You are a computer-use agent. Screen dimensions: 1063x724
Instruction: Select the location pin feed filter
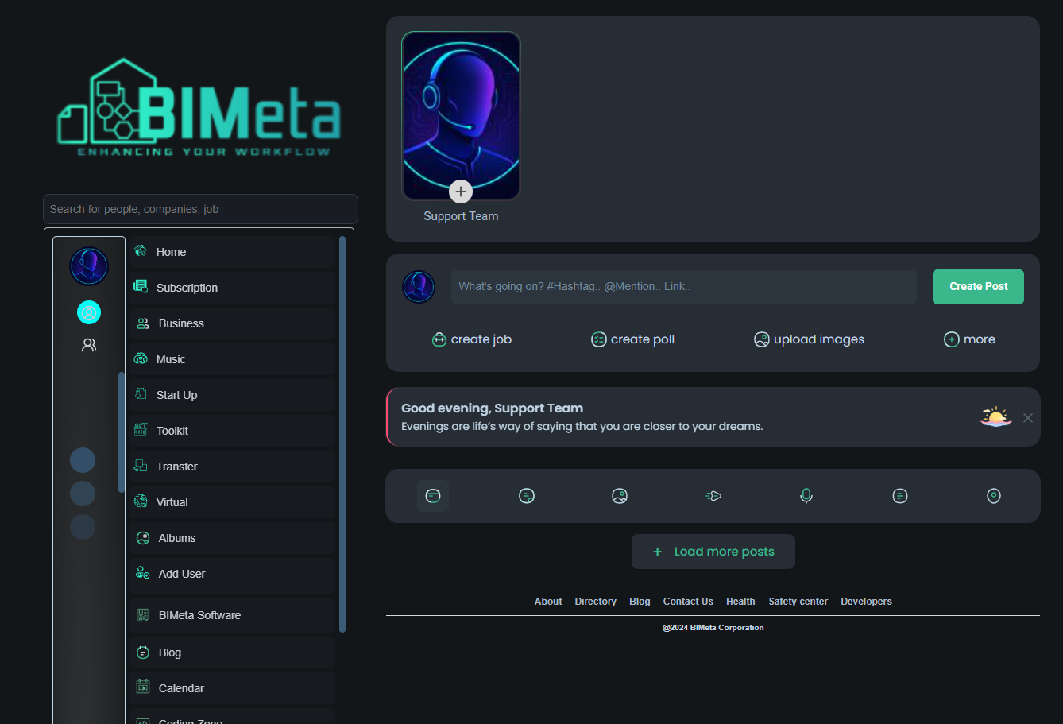click(993, 496)
